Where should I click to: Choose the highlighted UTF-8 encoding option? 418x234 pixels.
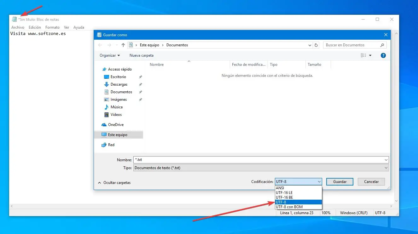[x=298, y=202]
